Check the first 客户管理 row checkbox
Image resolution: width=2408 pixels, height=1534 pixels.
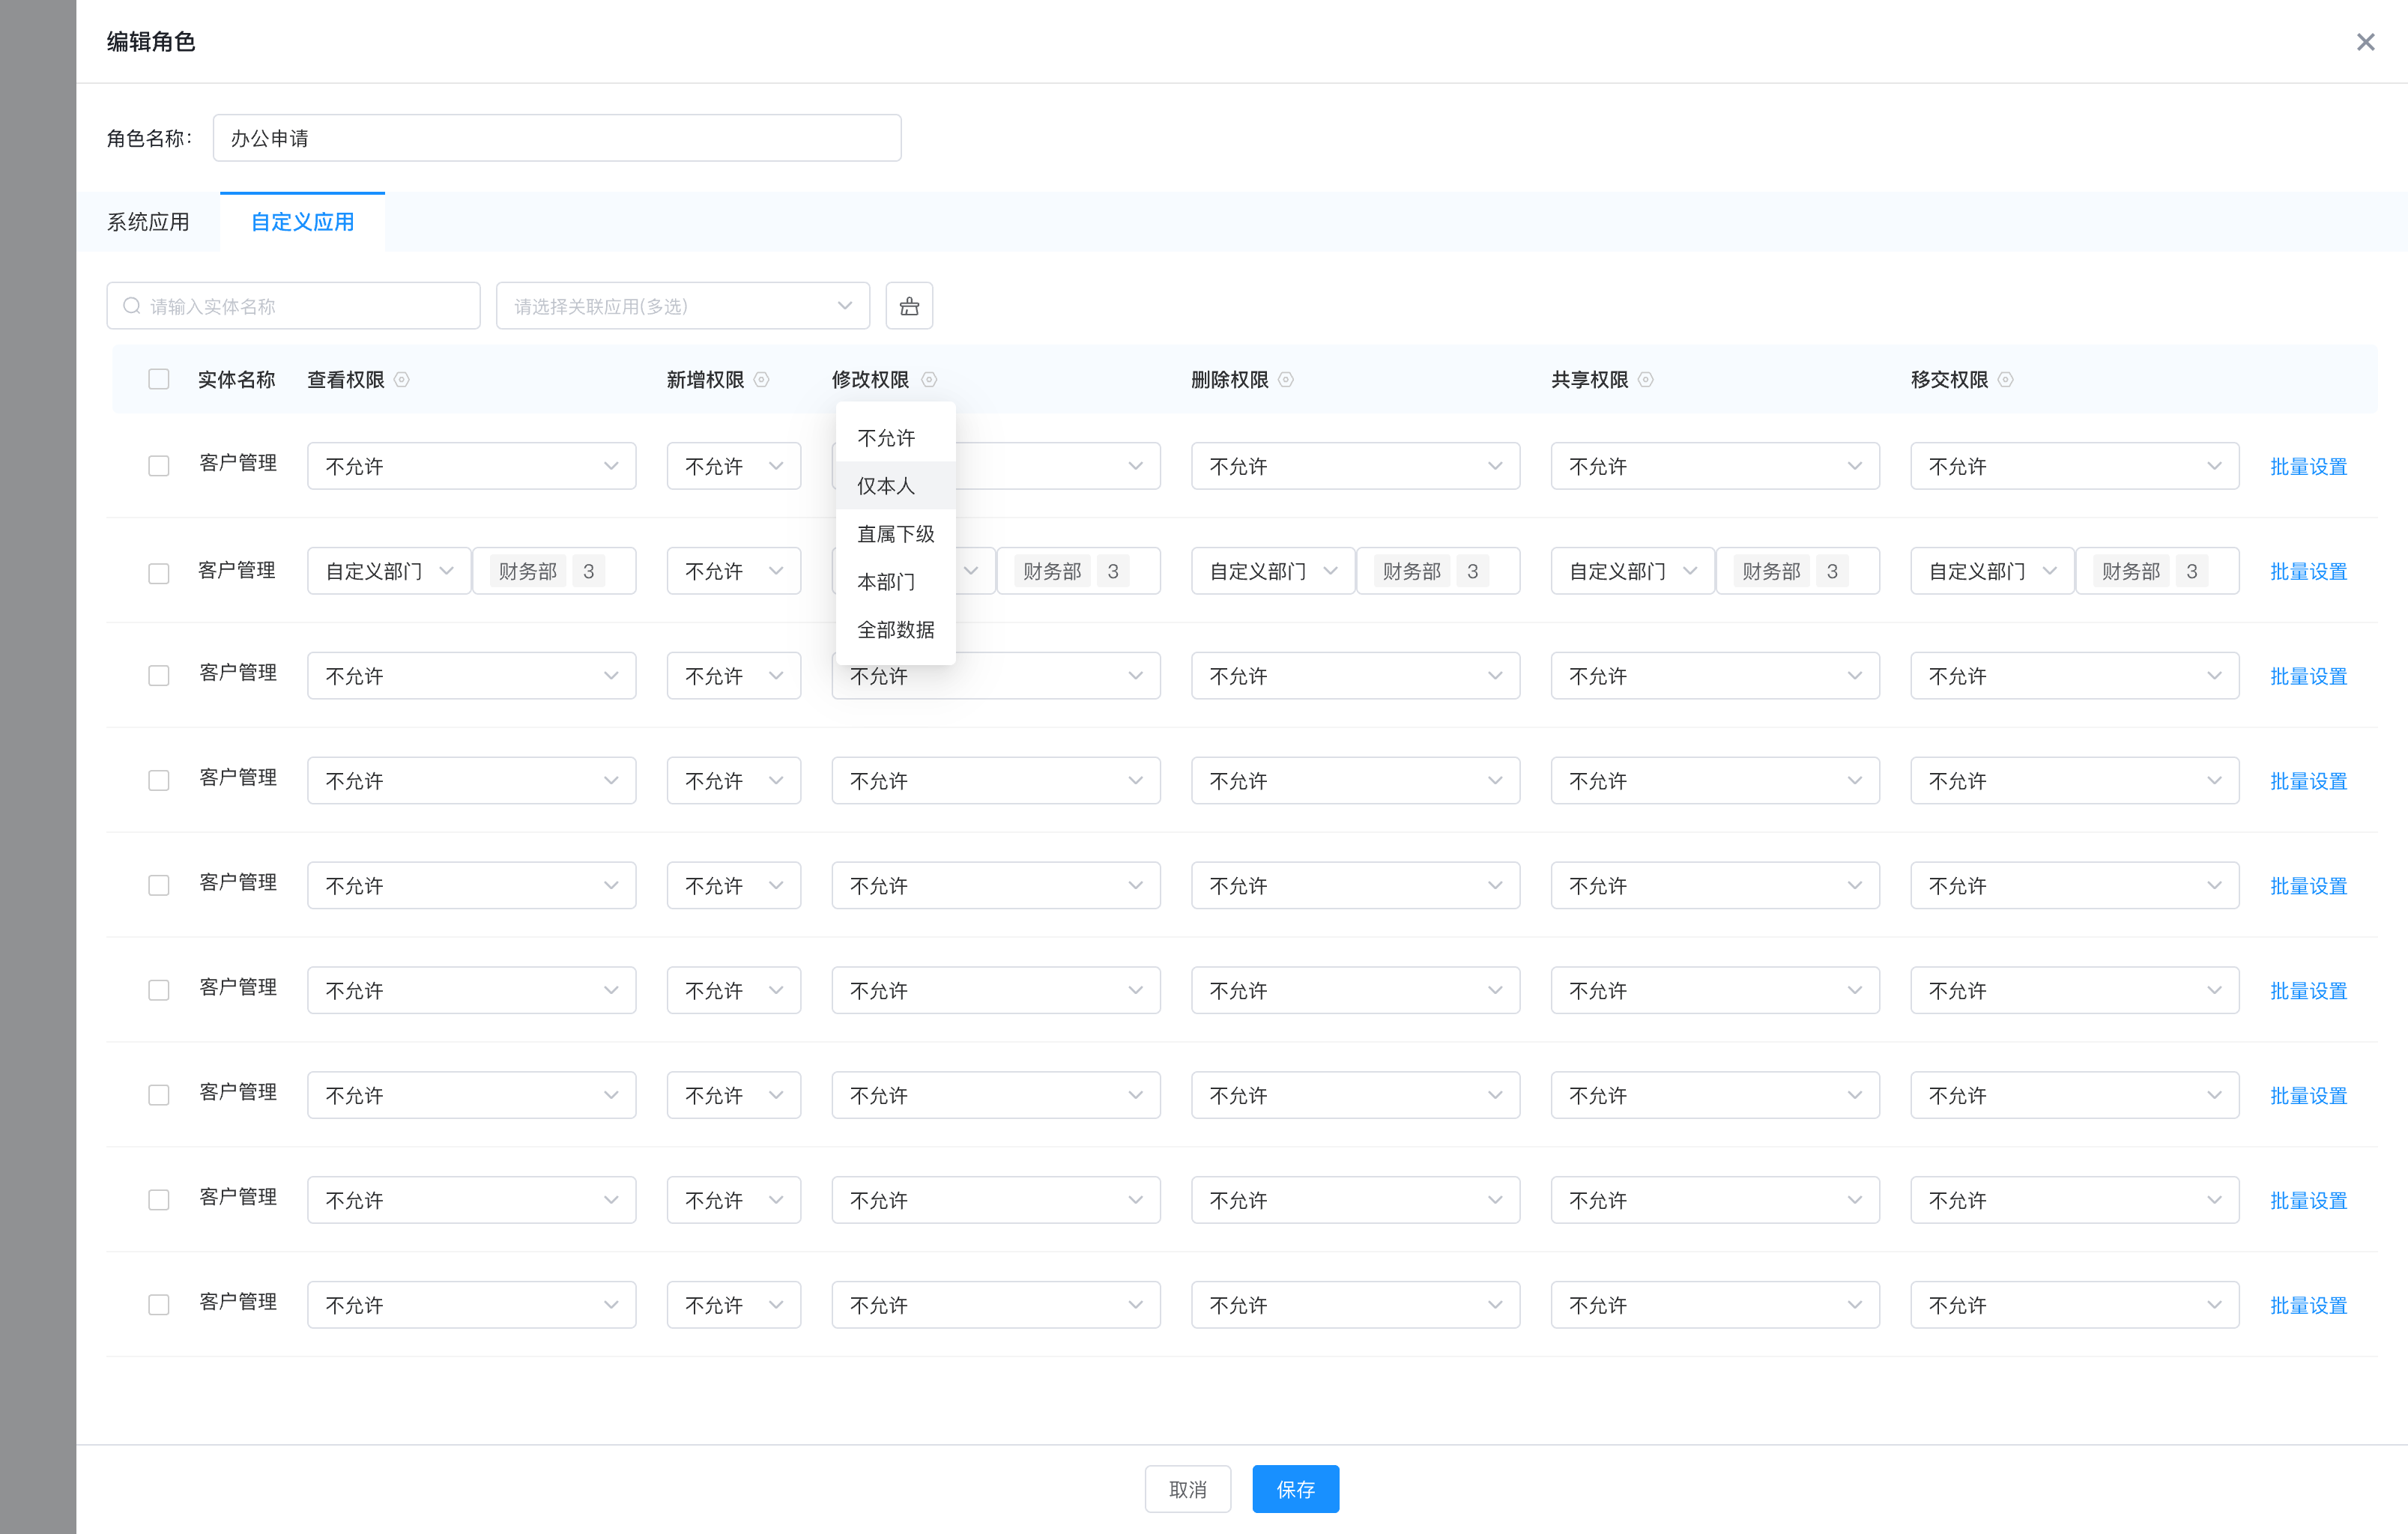point(158,466)
